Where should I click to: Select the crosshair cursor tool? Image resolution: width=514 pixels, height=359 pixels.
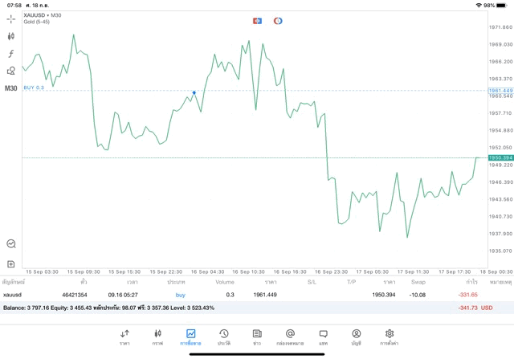10,18
